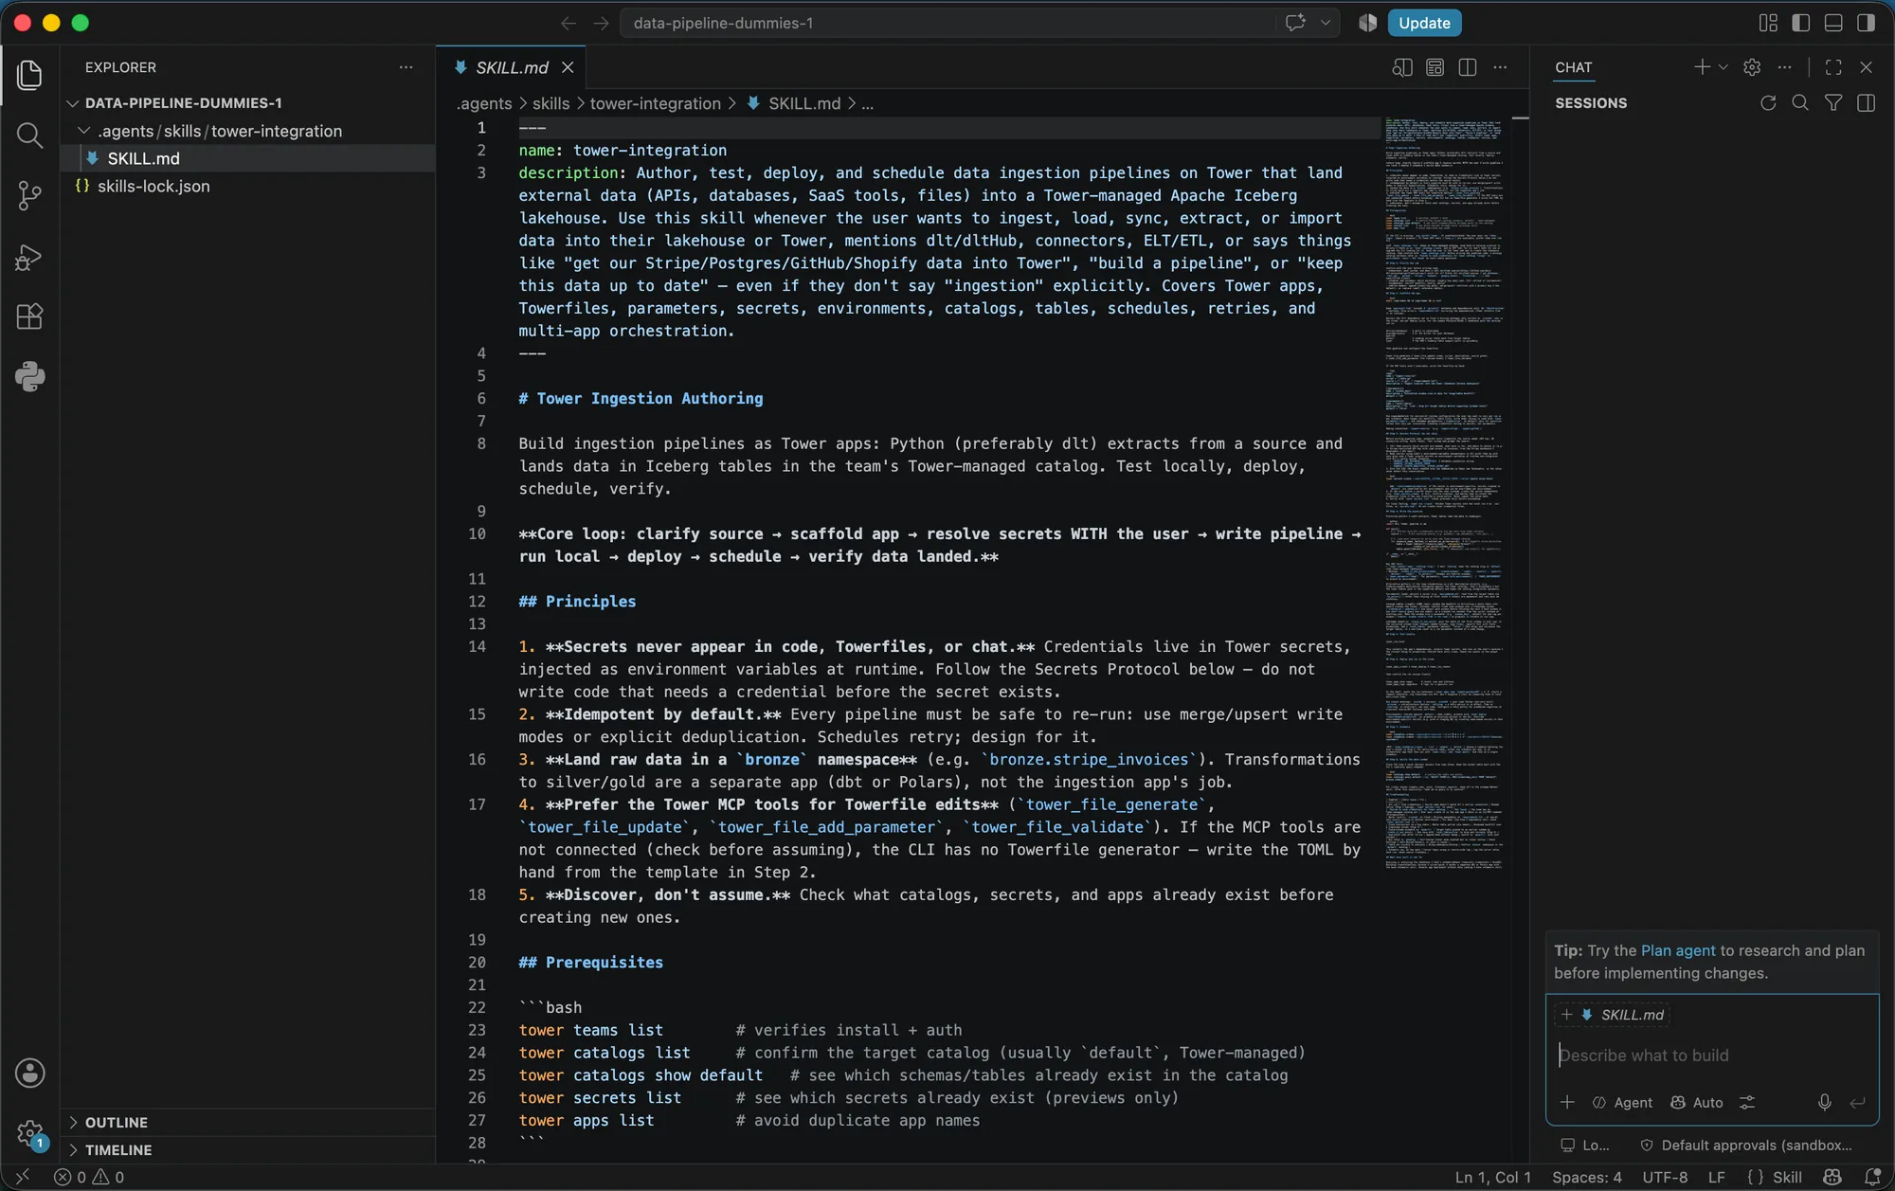Start a new chat with plus icon

1702,67
